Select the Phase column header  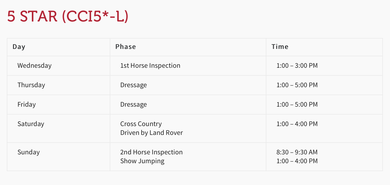(126, 47)
